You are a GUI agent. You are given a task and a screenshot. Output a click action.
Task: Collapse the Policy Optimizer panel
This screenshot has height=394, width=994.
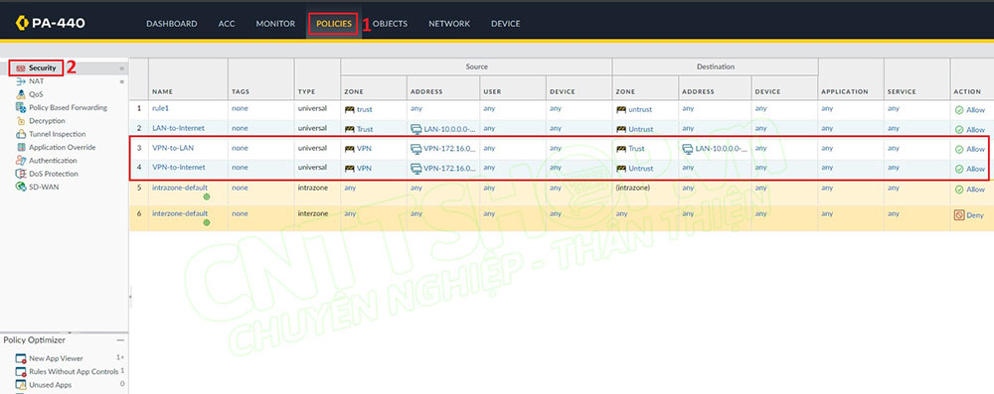[x=120, y=340]
